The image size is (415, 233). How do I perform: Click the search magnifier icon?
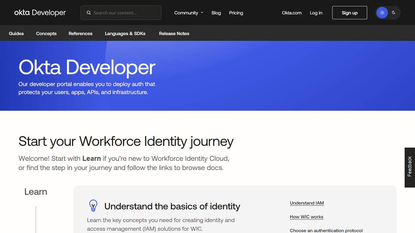(x=89, y=13)
